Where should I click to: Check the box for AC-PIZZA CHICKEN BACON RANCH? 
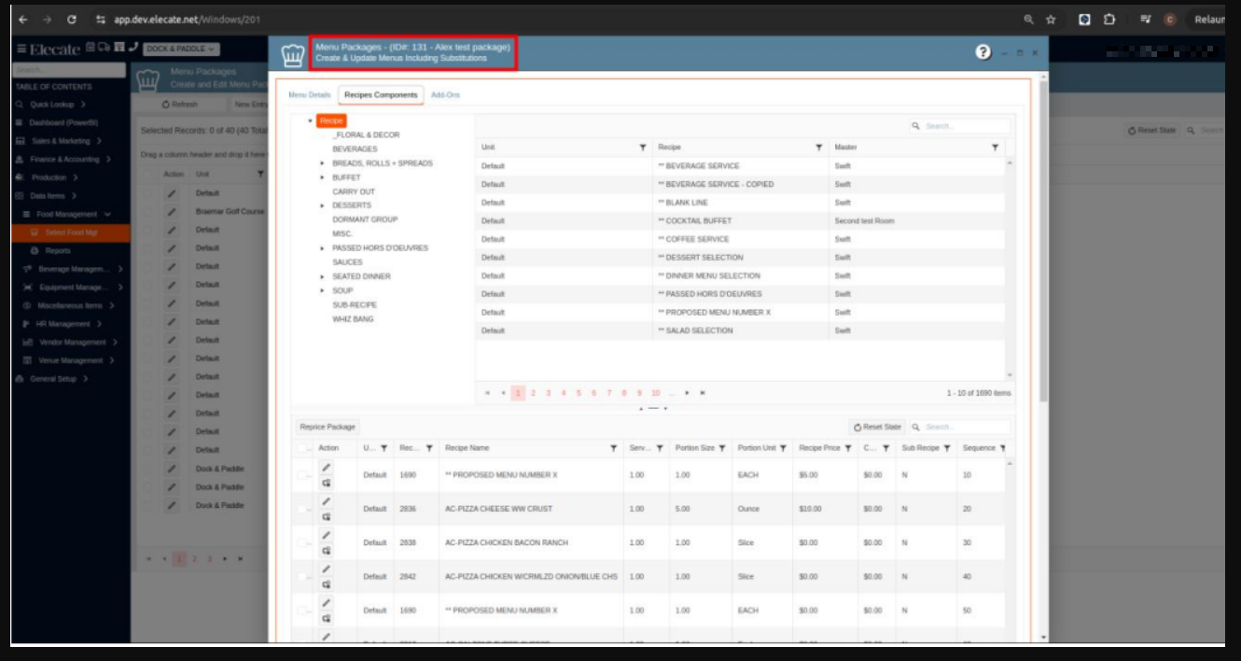click(x=302, y=542)
